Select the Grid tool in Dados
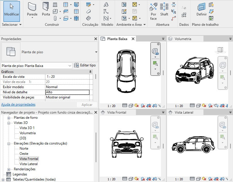The width and height of the screenshot is (233, 182). (x=184, y=15)
